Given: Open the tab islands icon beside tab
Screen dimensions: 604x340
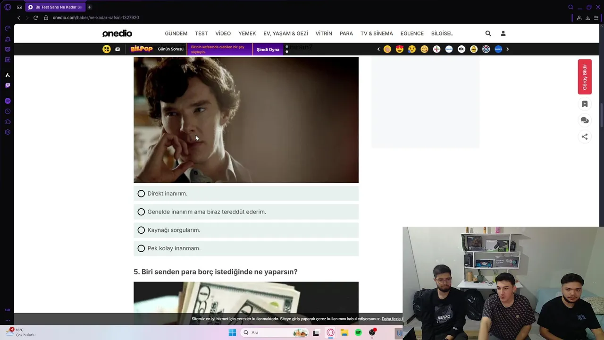Looking at the screenshot, I should pos(19,7).
